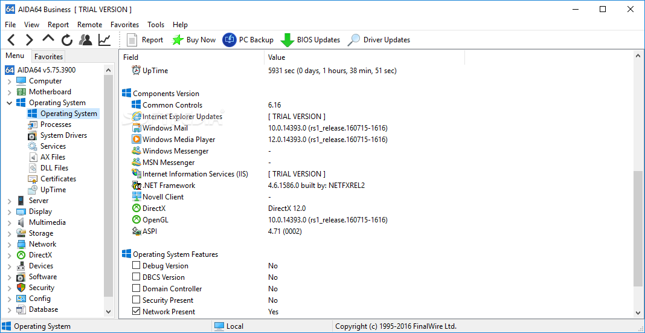Click the Novell Client row icon
The height and width of the screenshot is (333, 645).
click(136, 197)
